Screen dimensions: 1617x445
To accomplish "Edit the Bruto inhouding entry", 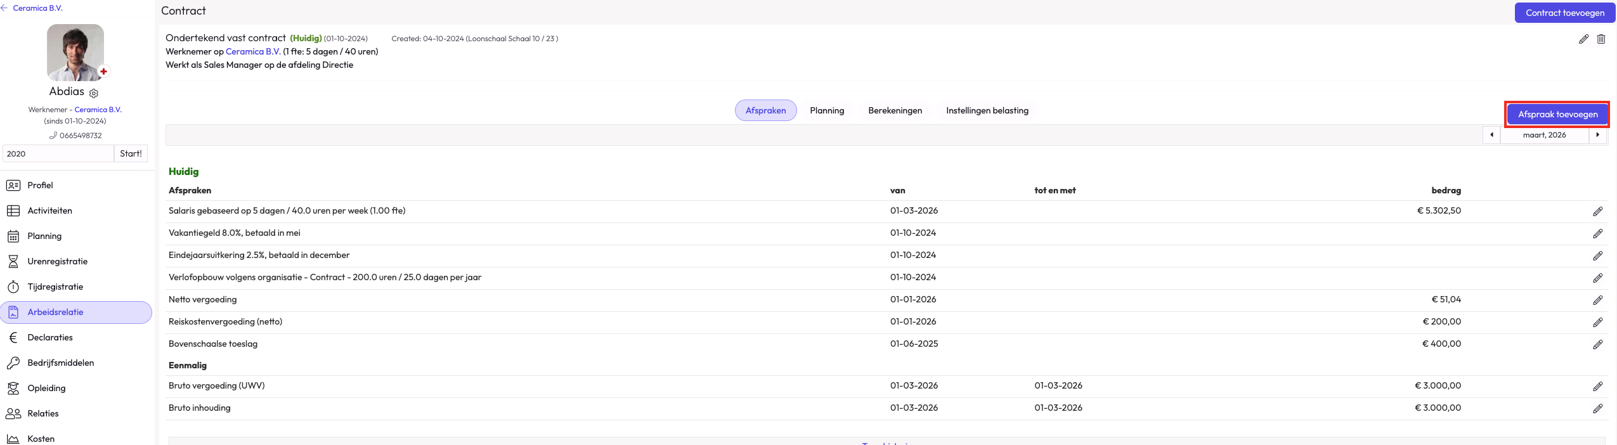I will click(1597, 409).
